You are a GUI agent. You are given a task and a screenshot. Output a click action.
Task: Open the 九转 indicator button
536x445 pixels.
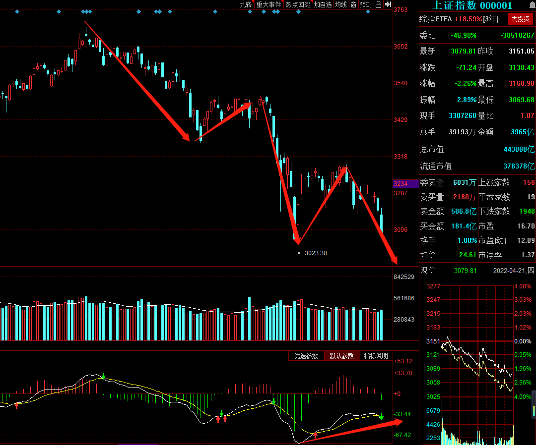click(x=246, y=4)
